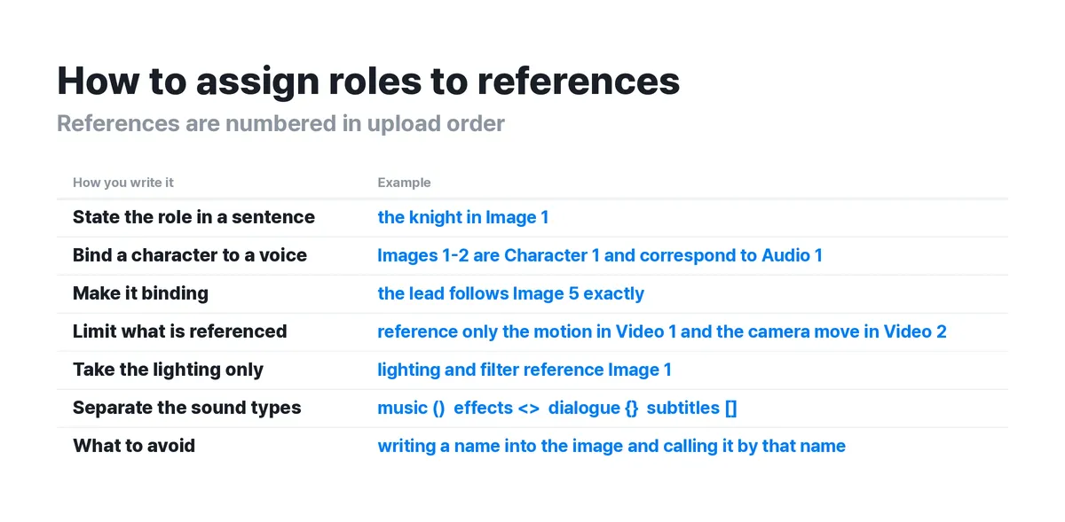Select the 'Separate the sound types' label

coord(187,408)
